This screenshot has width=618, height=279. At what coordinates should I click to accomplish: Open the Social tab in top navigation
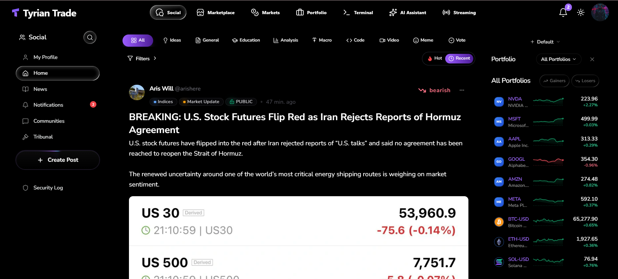click(168, 13)
